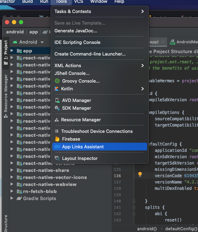
Task: Toggle the Structure tool window
Action: [6, 223]
